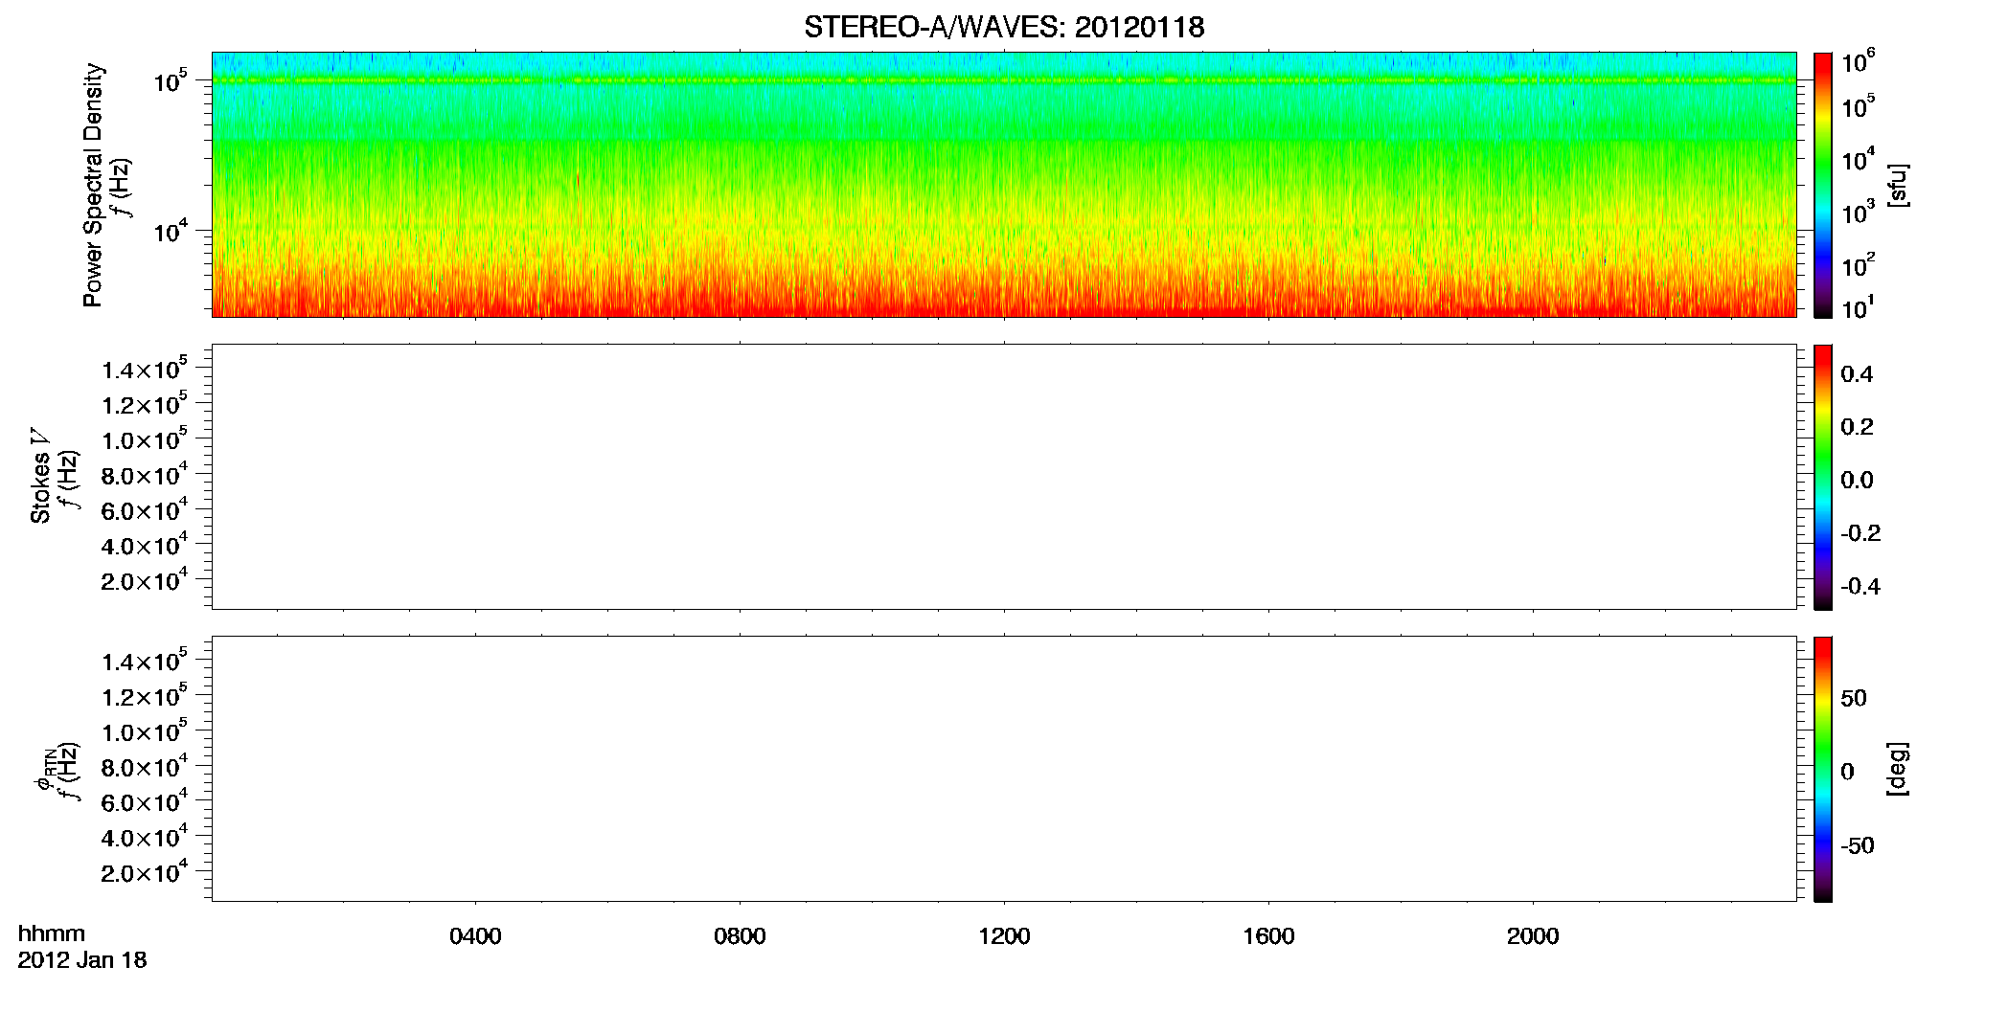
Task: Click the hhmm time format label
Action: point(52,934)
